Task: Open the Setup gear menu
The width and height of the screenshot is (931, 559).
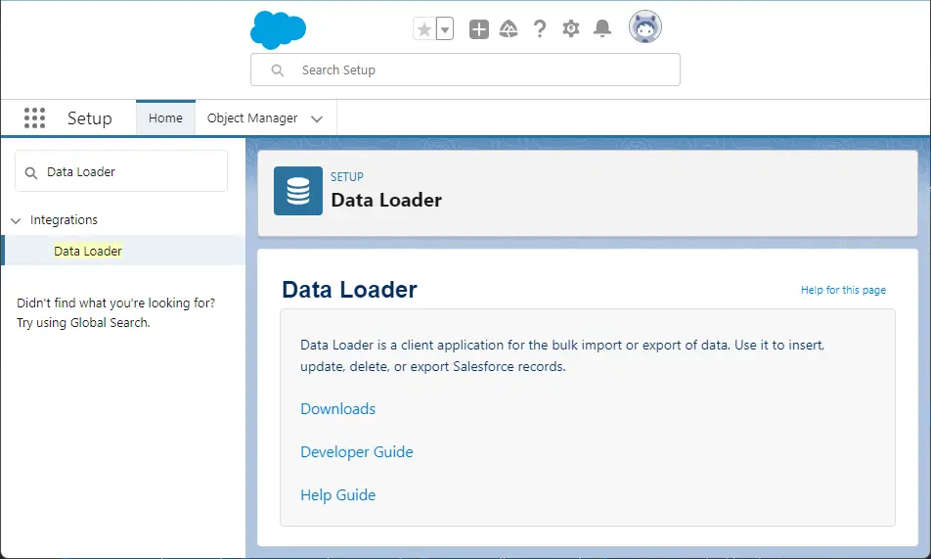Action: (571, 29)
